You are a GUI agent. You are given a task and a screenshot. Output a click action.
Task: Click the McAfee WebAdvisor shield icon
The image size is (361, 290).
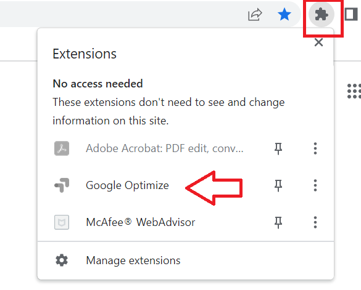click(x=62, y=222)
